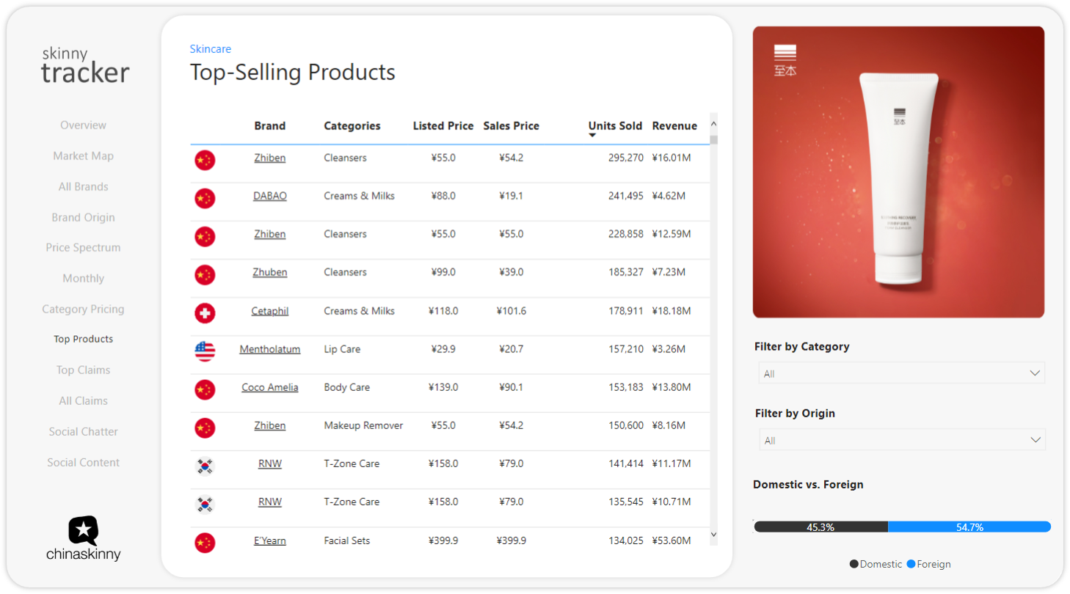Click the Mentholatum brand link
The width and height of the screenshot is (1070, 594).
(270, 349)
